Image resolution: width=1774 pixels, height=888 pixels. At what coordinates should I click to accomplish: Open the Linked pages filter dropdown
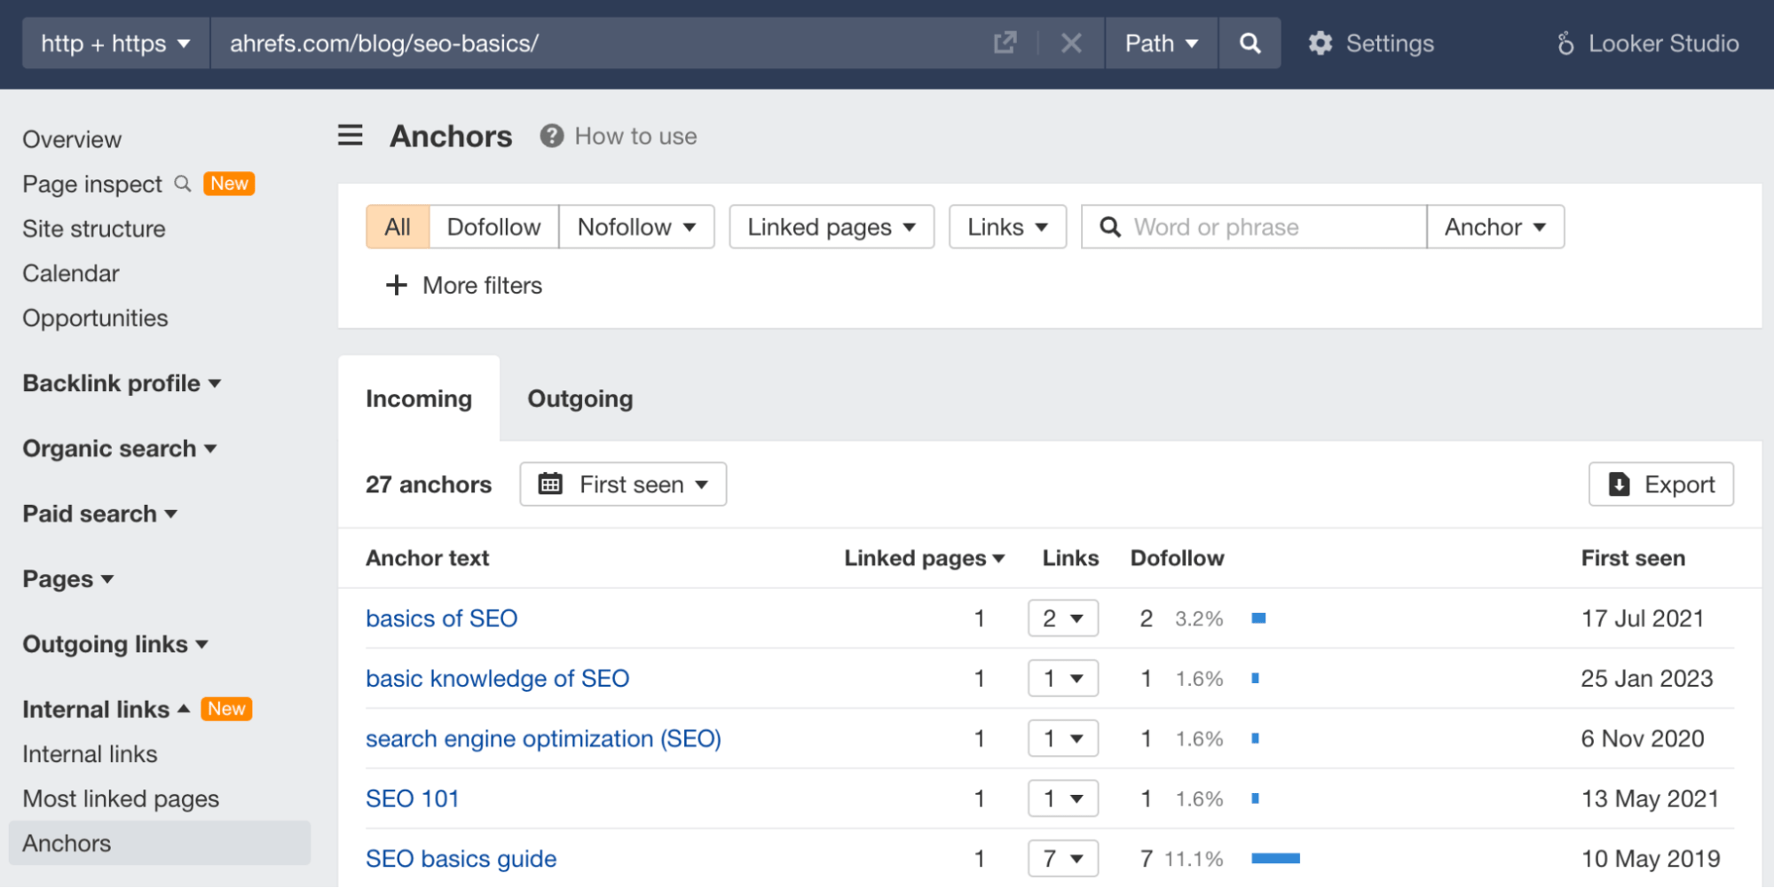point(831,227)
